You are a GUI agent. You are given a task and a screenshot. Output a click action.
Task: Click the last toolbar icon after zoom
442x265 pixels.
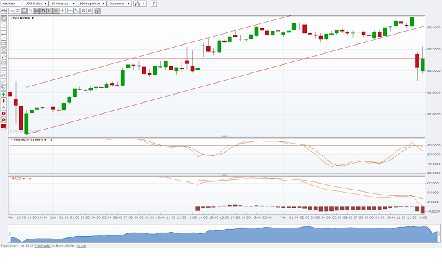pyautogui.click(x=97, y=11)
